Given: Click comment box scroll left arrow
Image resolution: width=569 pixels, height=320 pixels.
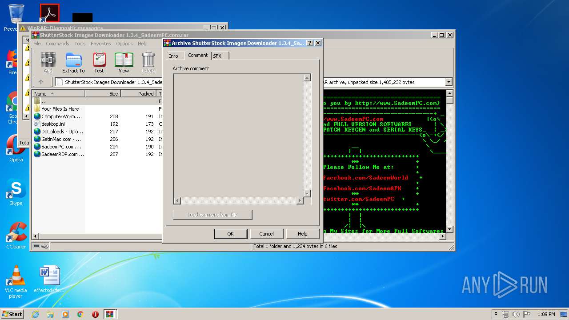Looking at the screenshot, I should point(177,200).
